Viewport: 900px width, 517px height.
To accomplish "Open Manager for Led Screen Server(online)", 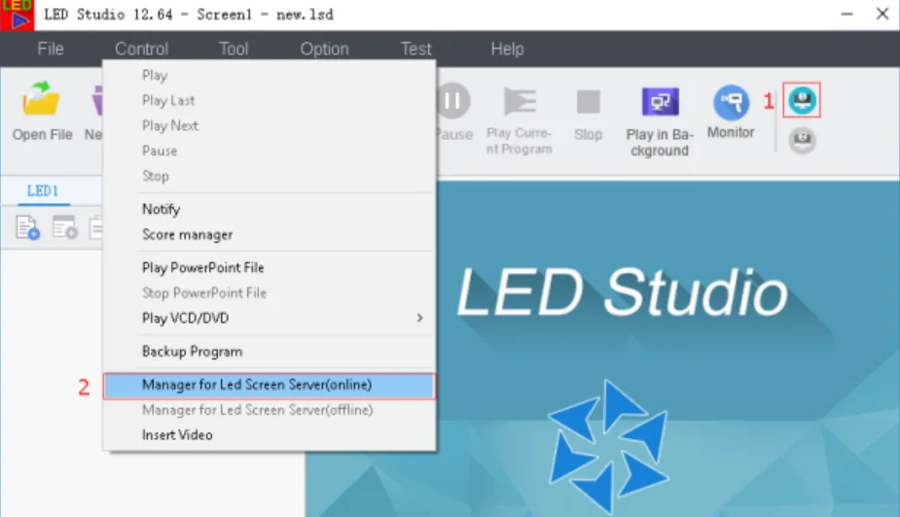I will (x=270, y=385).
